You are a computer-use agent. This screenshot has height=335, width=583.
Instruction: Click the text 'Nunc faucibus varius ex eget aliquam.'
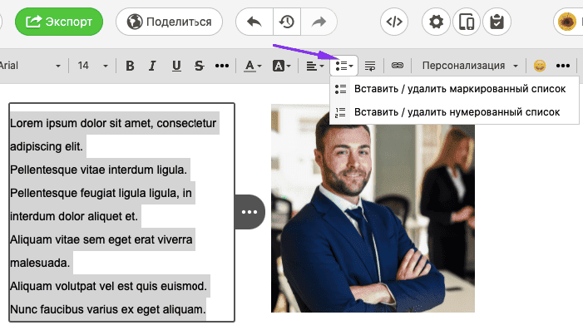click(108, 309)
